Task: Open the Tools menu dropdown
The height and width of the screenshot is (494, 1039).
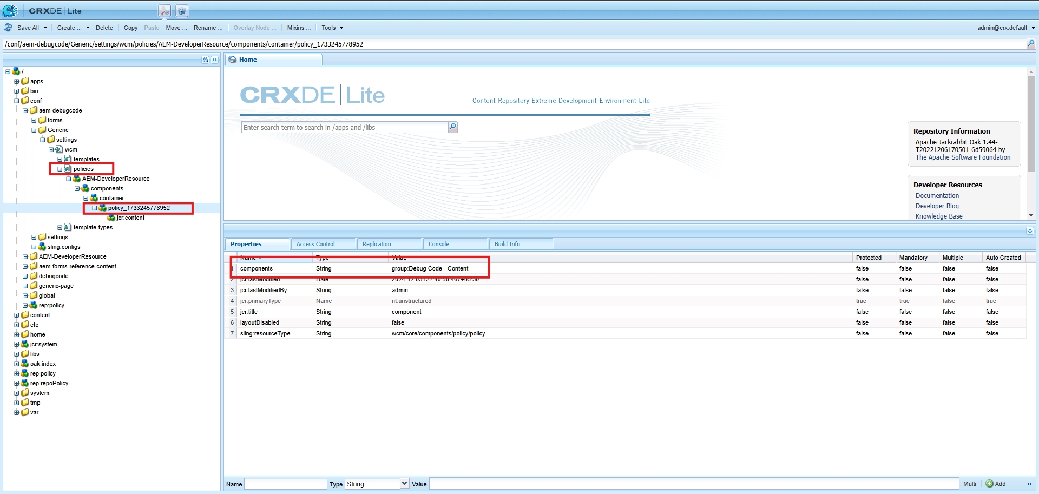Action: [x=332, y=28]
